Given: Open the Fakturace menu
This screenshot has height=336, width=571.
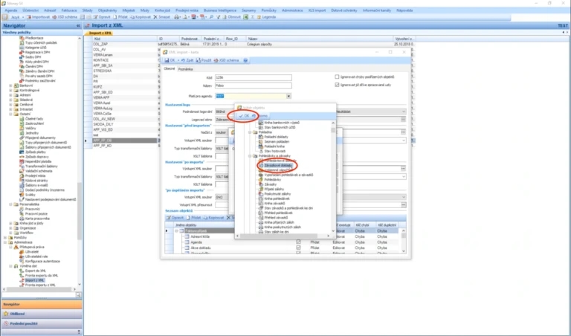Looking at the screenshot, I should (69, 10).
